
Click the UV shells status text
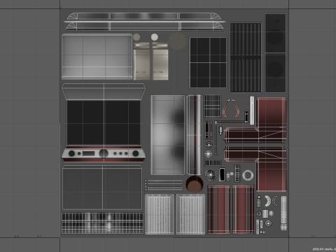[324, 249]
